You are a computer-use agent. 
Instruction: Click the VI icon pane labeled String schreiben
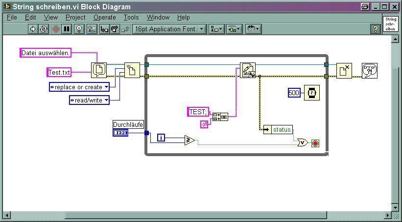[x=390, y=24]
